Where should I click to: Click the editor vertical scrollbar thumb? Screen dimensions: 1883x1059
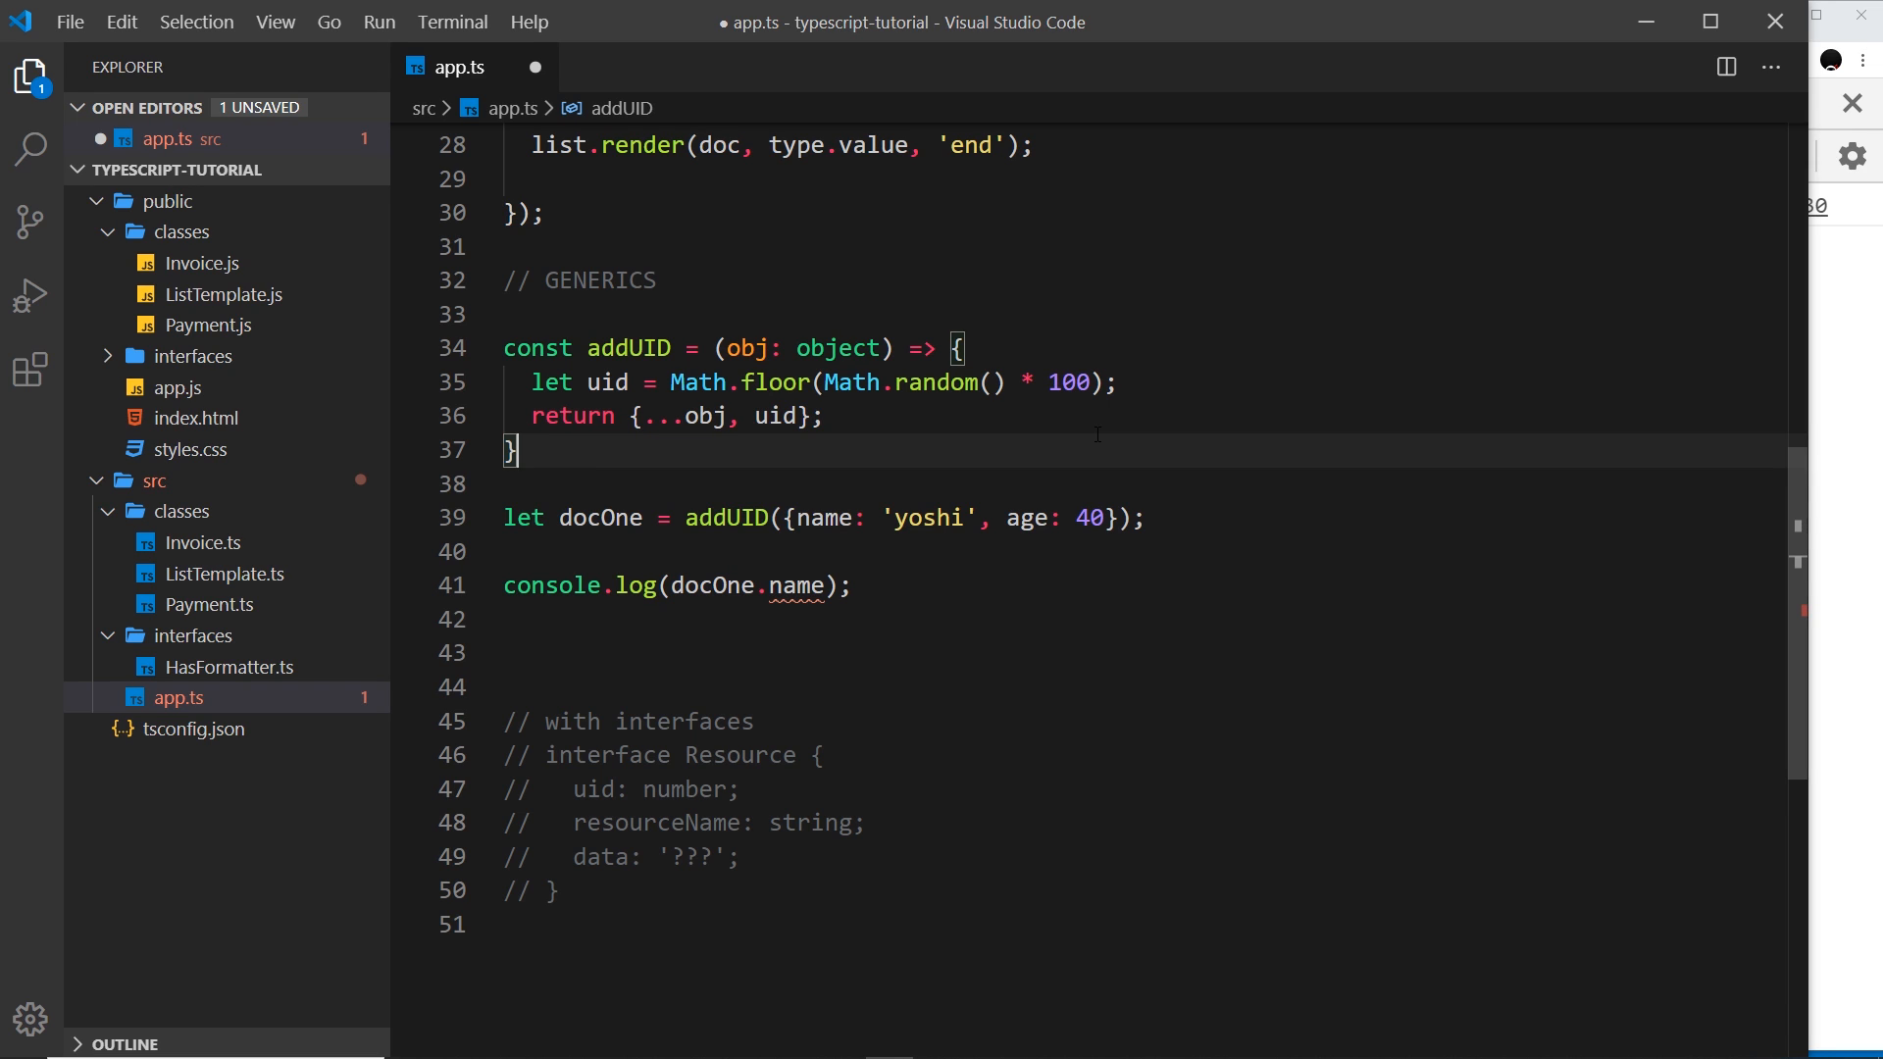point(1797,613)
